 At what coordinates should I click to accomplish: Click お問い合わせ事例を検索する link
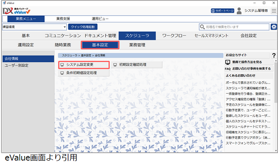pos(252,69)
